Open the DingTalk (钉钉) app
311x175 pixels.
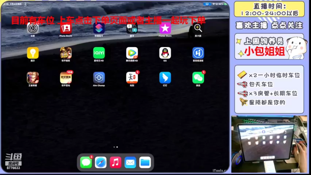pos(165,78)
